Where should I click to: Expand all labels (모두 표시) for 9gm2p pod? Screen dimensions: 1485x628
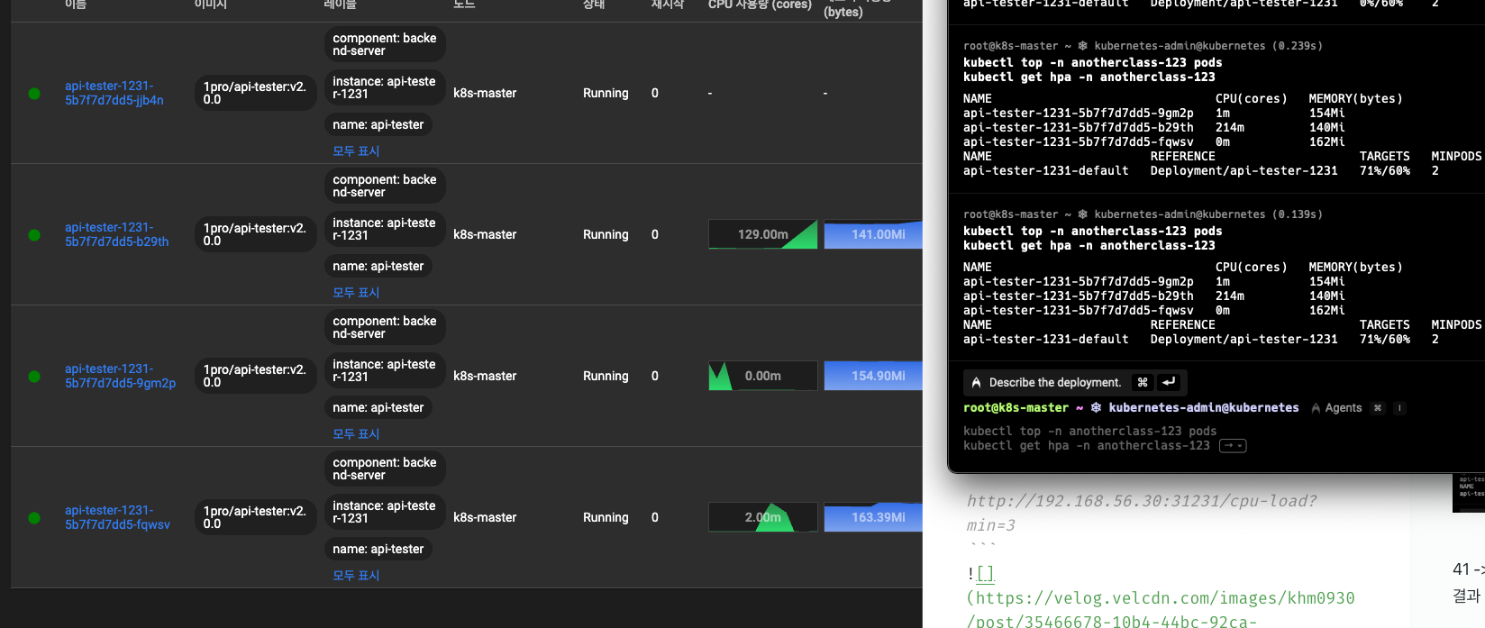pos(356,433)
